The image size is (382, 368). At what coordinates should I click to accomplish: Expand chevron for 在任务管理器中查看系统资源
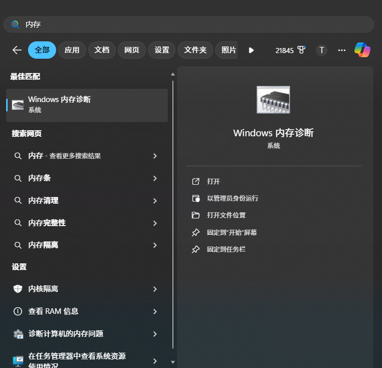point(155,361)
